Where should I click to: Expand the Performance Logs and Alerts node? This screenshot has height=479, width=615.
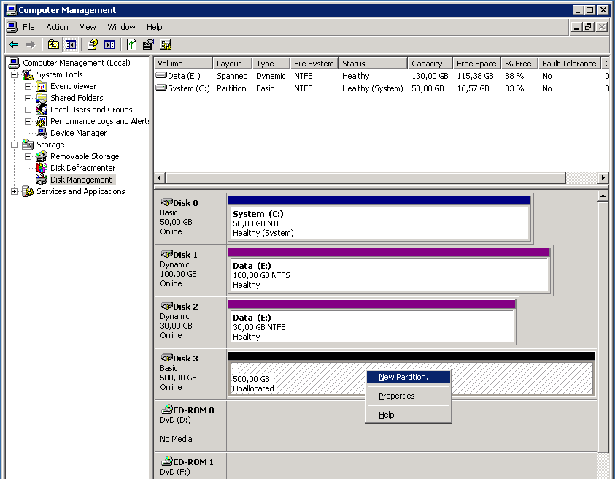[28, 122]
